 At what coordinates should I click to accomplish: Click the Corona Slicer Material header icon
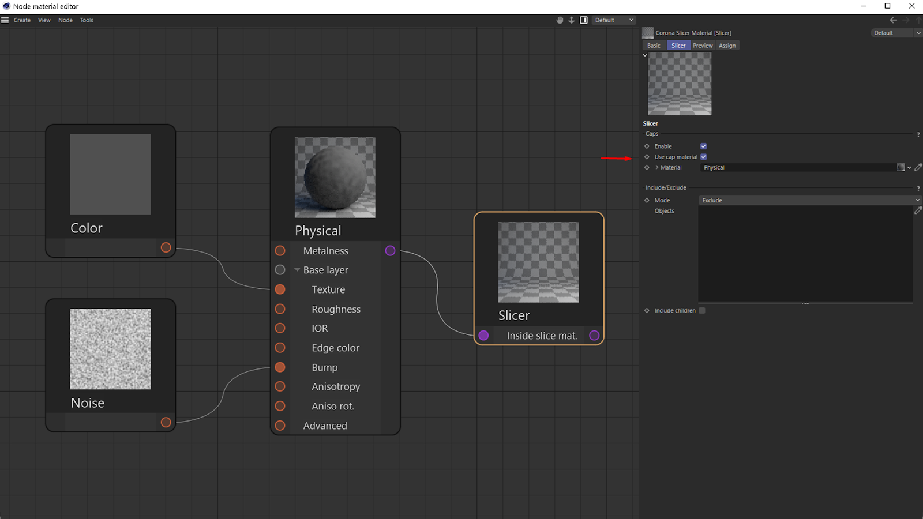point(648,33)
